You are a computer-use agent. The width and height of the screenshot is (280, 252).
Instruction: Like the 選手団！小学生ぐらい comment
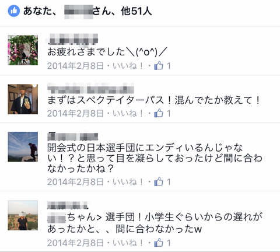[128, 243]
